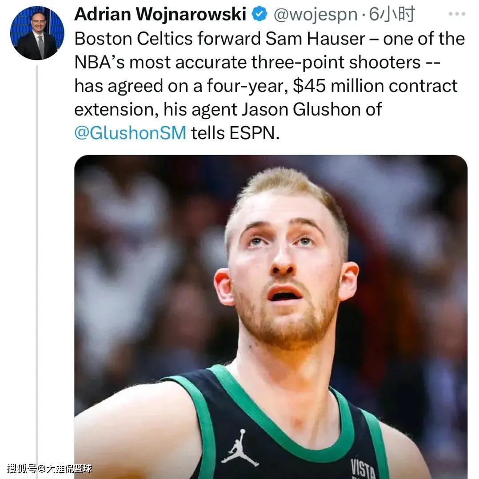Click "tells ESPN." at the tweet's end
The width and height of the screenshot is (479, 479).
pyautogui.click(x=235, y=133)
